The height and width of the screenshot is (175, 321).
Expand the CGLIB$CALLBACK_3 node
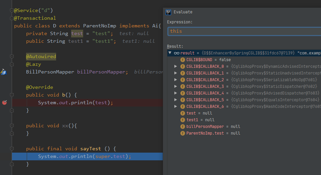[176, 86]
